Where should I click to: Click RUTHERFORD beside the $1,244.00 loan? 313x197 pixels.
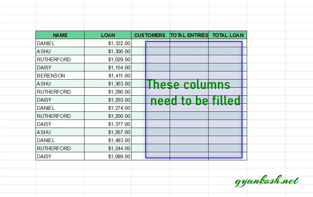[x=60, y=148]
